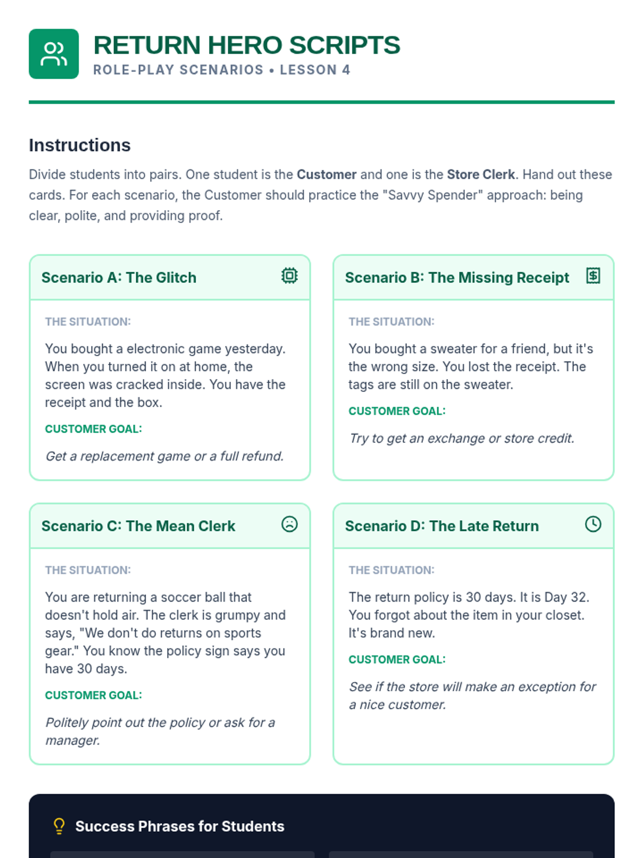The image size is (643, 858).
Task: Click the Situation label in Scenario D
Action: pyautogui.click(x=391, y=570)
